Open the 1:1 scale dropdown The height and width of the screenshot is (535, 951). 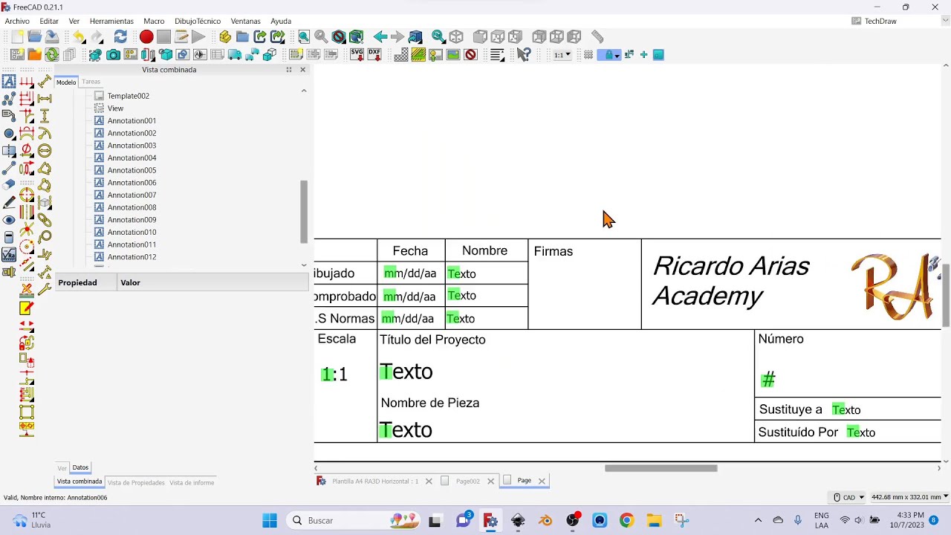562,55
